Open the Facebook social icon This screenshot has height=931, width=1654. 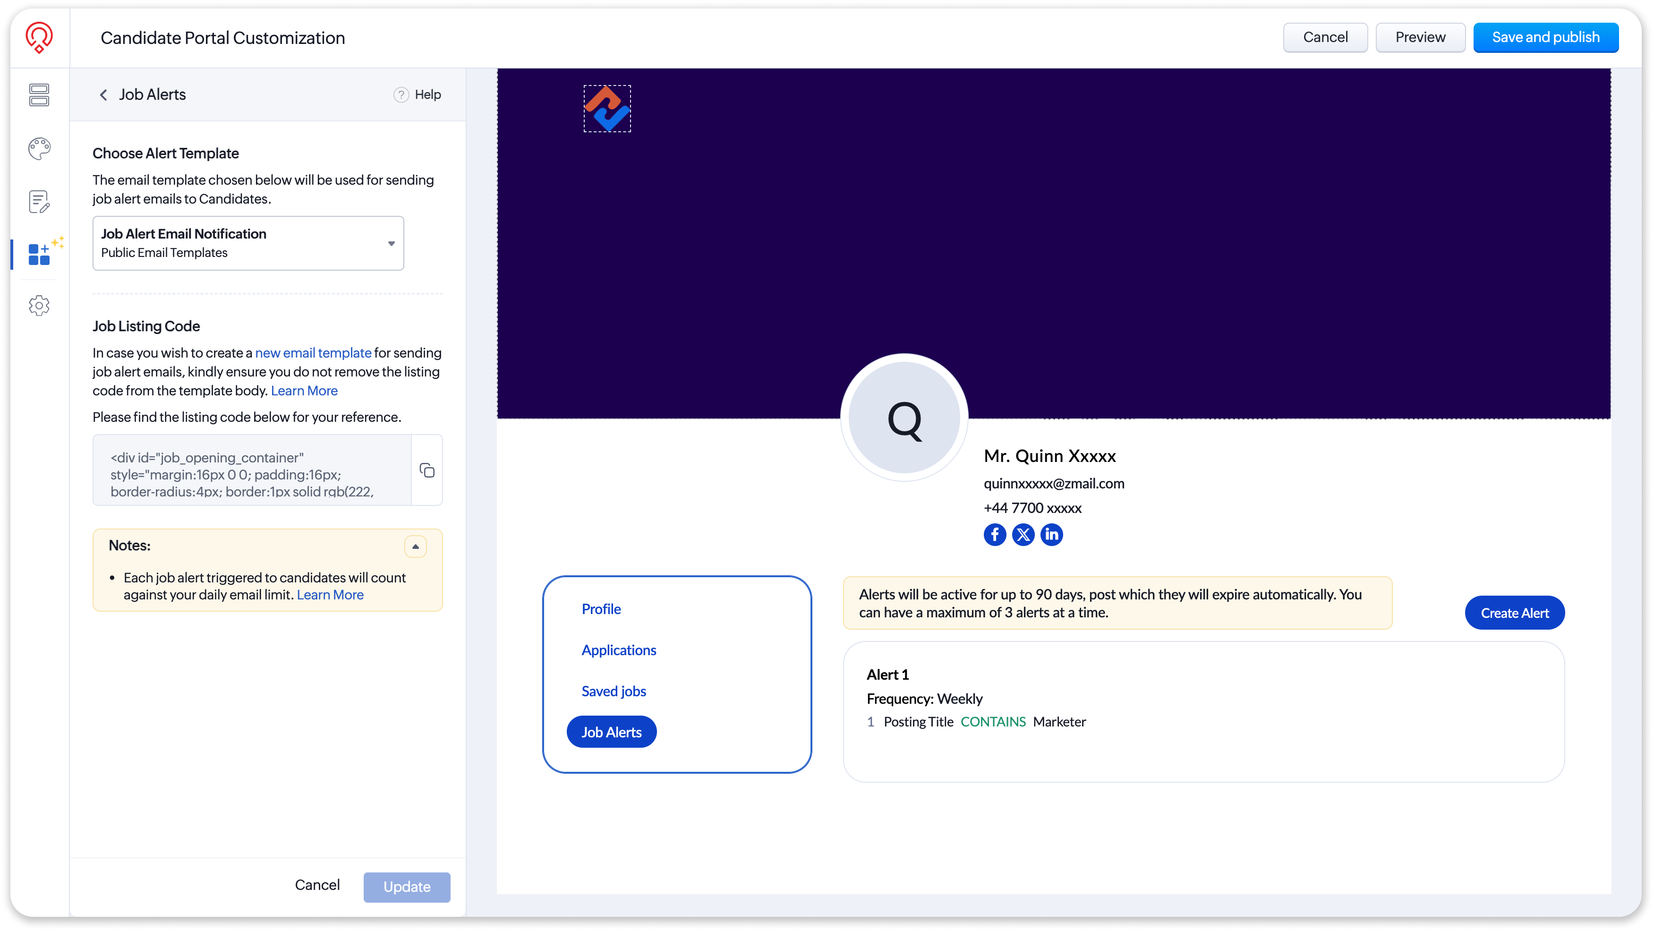tap(995, 534)
